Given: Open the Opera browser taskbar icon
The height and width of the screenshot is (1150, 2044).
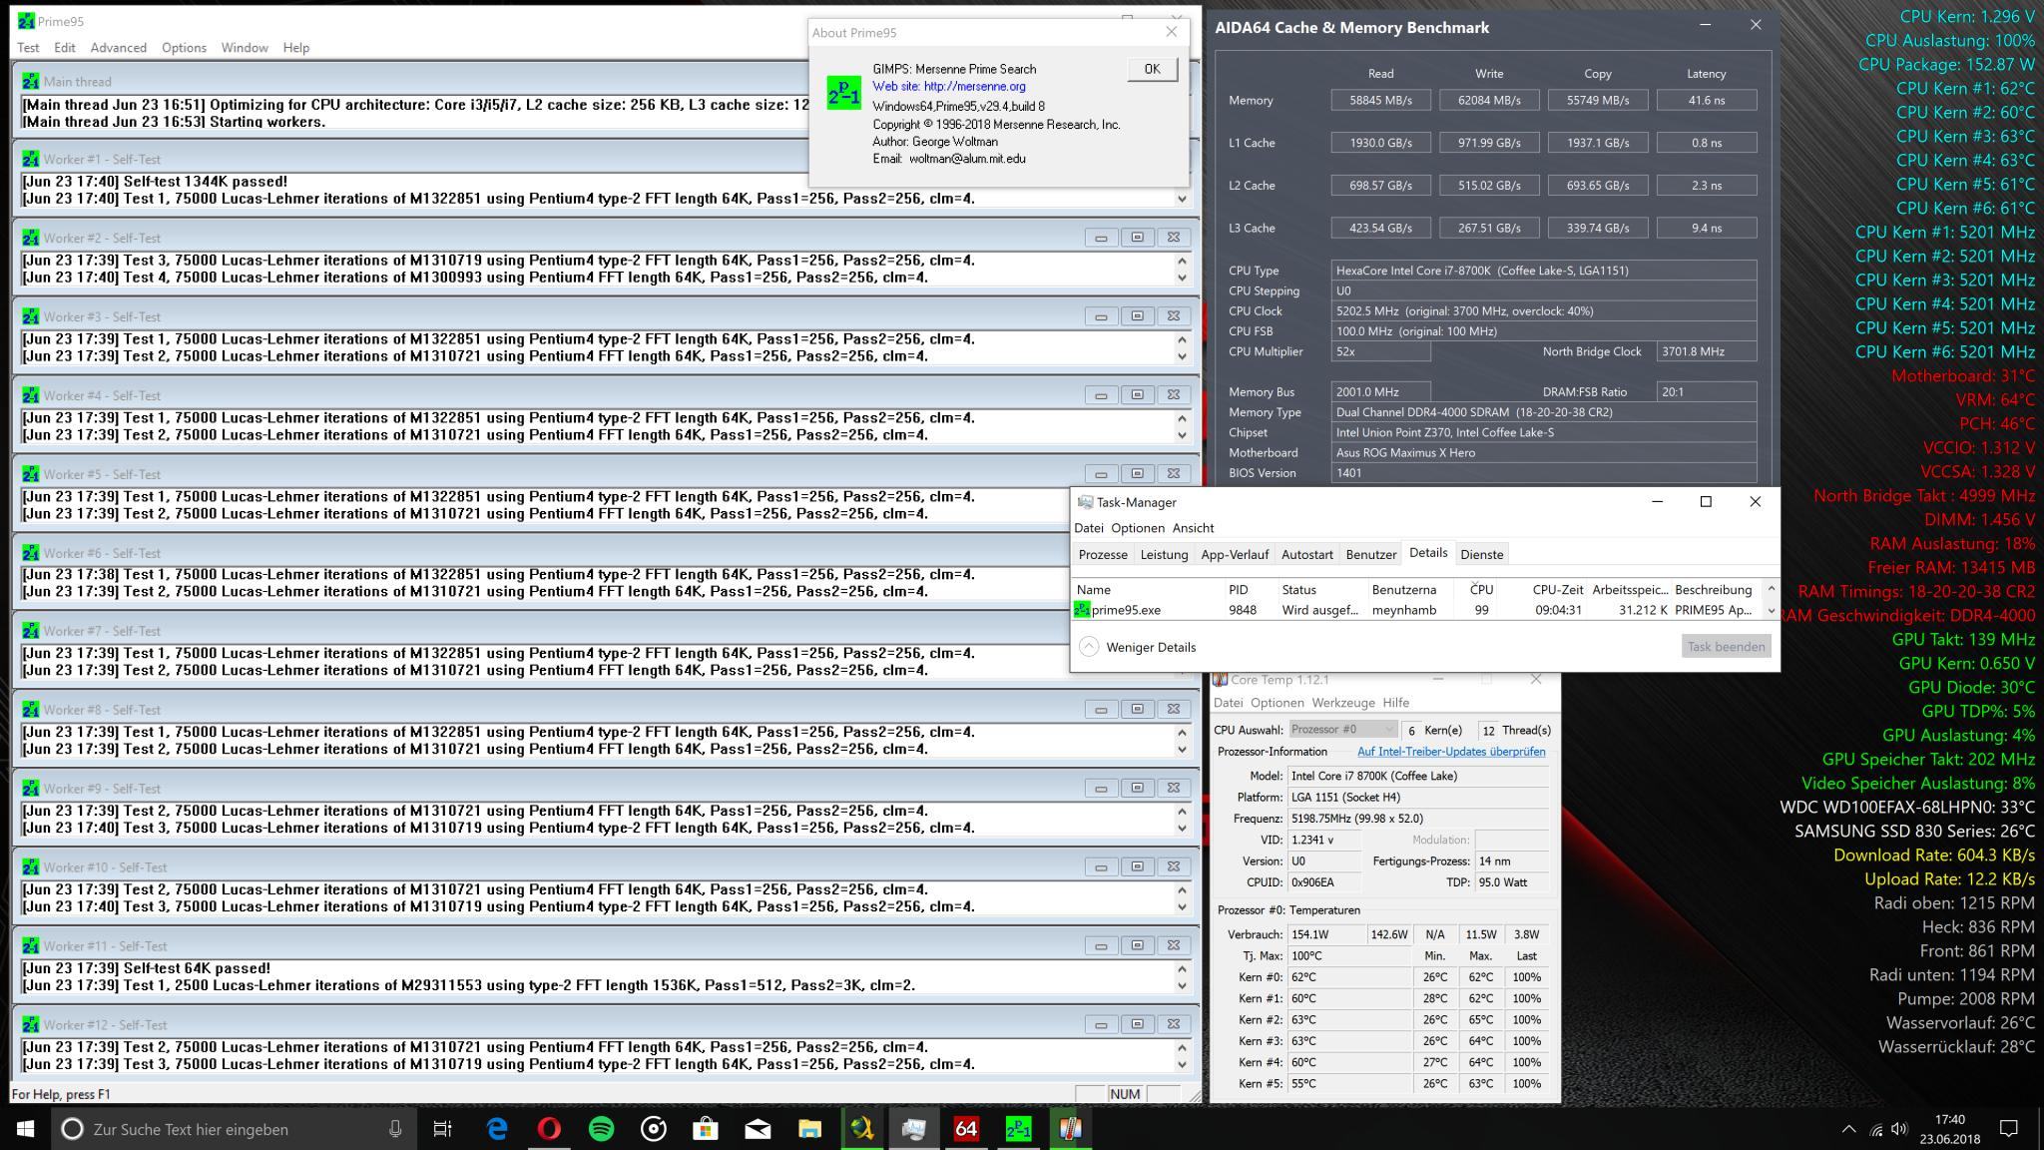Looking at the screenshot, I should coord(549,1129).
